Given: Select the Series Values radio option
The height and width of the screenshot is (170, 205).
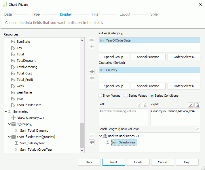Looking at the screenshot, I should (x=126, y=96).
